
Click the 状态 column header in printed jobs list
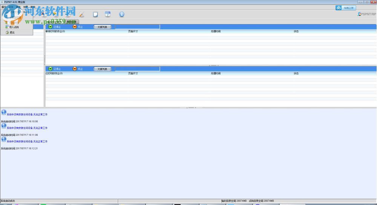click(296, 73)
